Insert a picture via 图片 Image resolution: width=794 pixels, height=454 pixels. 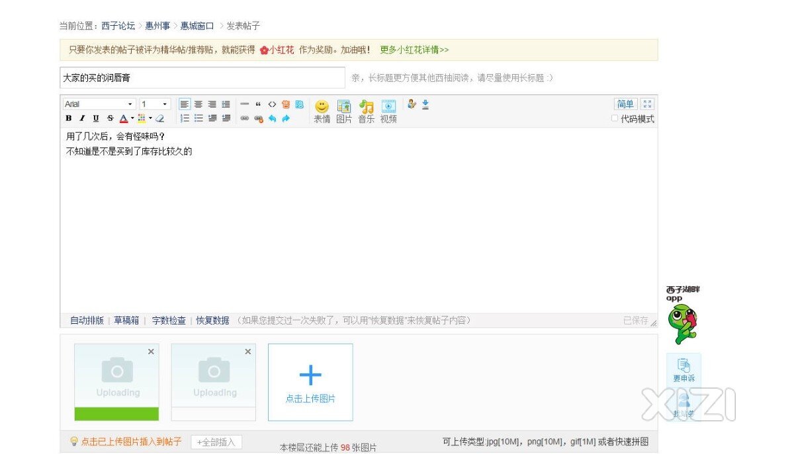[x=344, y=112]
